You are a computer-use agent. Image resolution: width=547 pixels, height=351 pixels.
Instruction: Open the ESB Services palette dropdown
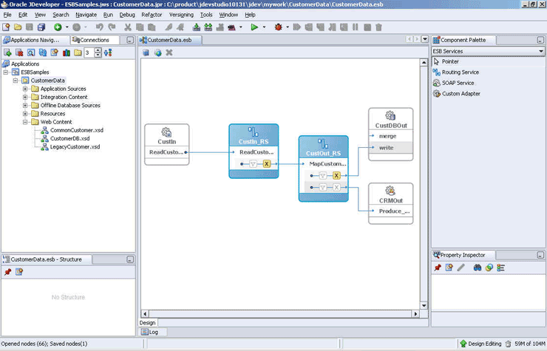click(541, 51)
